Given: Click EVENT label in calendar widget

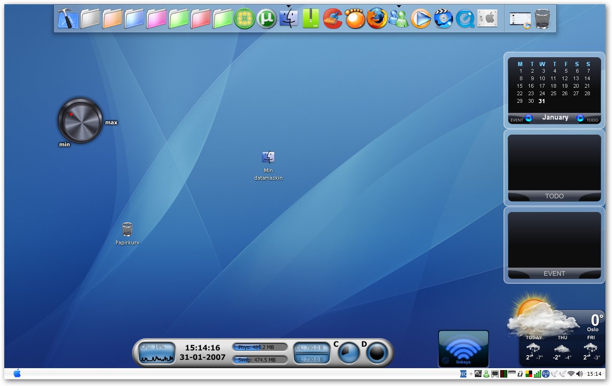Looking at the screenshot, I should pos(517,120).
